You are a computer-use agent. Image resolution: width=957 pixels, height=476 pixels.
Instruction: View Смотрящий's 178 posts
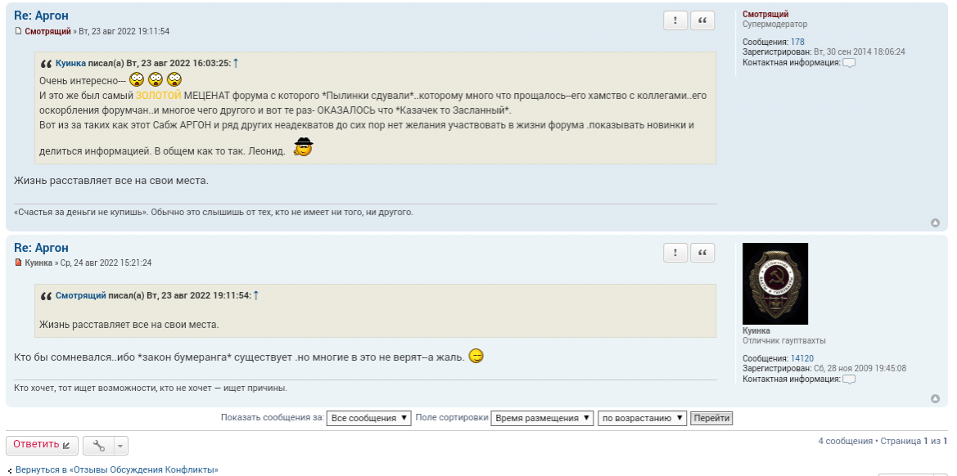click(797, 42)
